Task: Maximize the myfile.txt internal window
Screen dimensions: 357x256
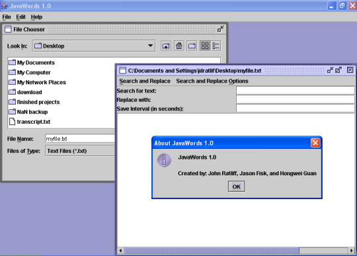Action: tap(338, 70)
